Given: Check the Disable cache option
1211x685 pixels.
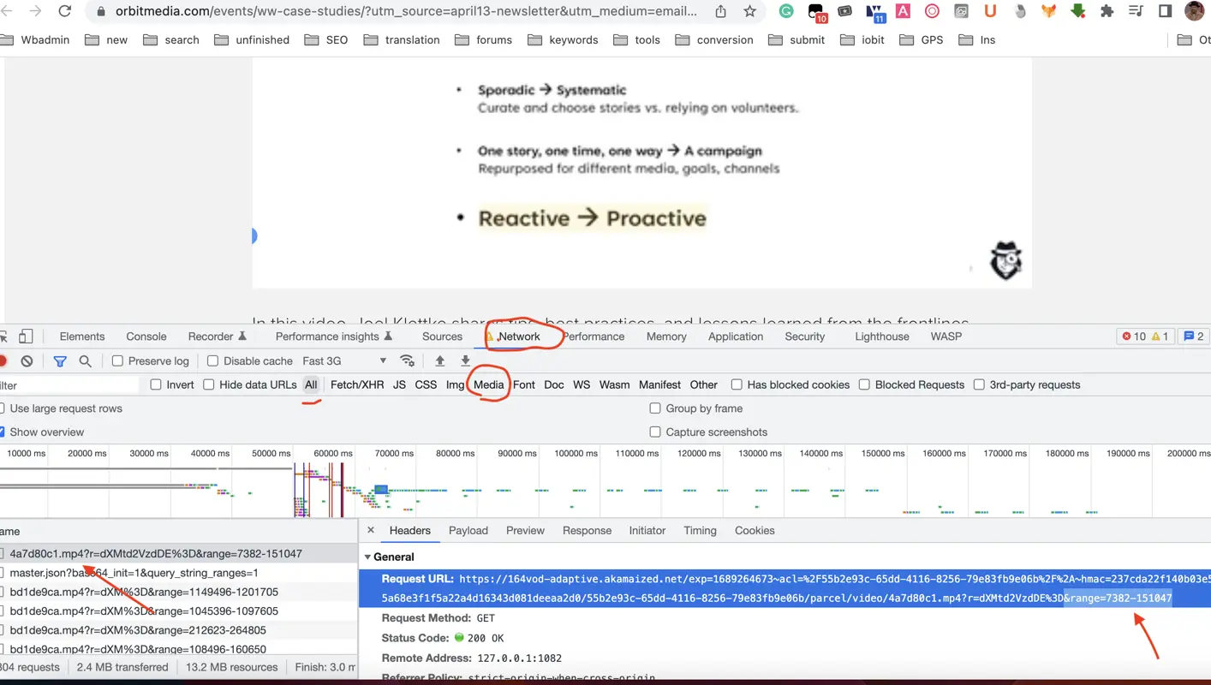Looking at the screenshot, I should tap(212, 360).
